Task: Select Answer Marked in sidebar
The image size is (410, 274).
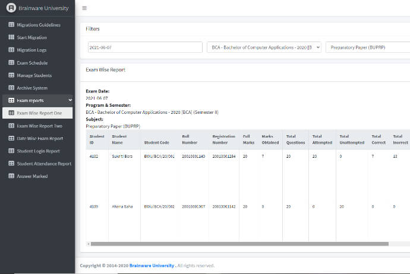Action: click(x=32, y=176)
